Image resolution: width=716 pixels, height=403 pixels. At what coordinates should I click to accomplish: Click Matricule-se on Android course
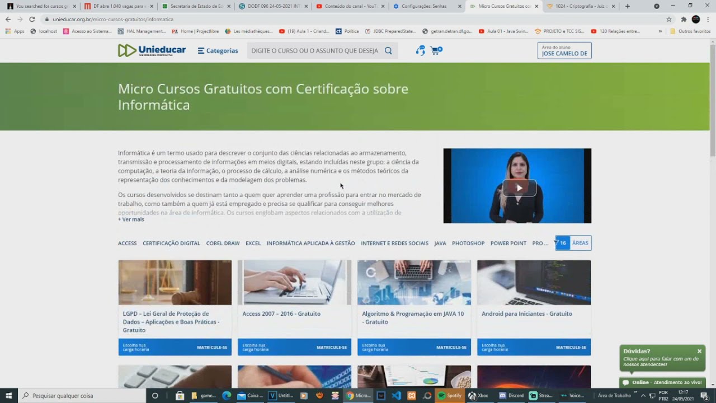(571, 347)
